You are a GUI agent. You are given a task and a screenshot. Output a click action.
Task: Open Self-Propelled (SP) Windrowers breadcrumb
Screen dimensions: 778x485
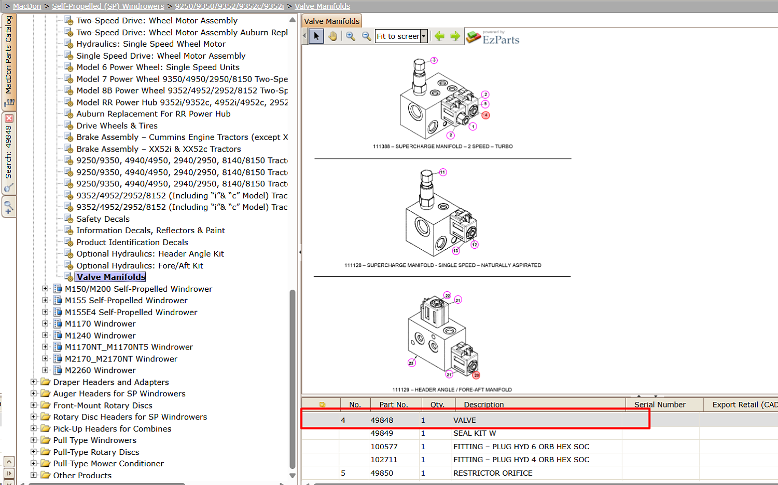[x=108, y=6]
